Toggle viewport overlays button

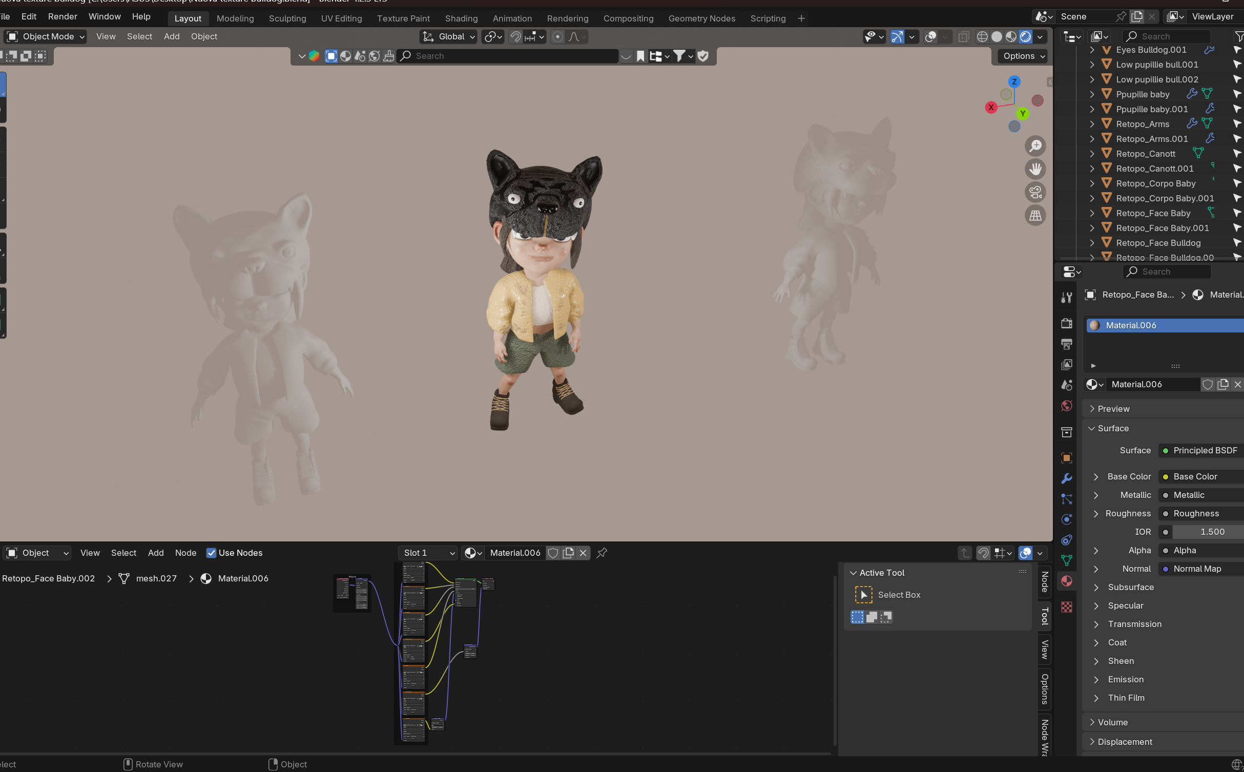point(931,36)
